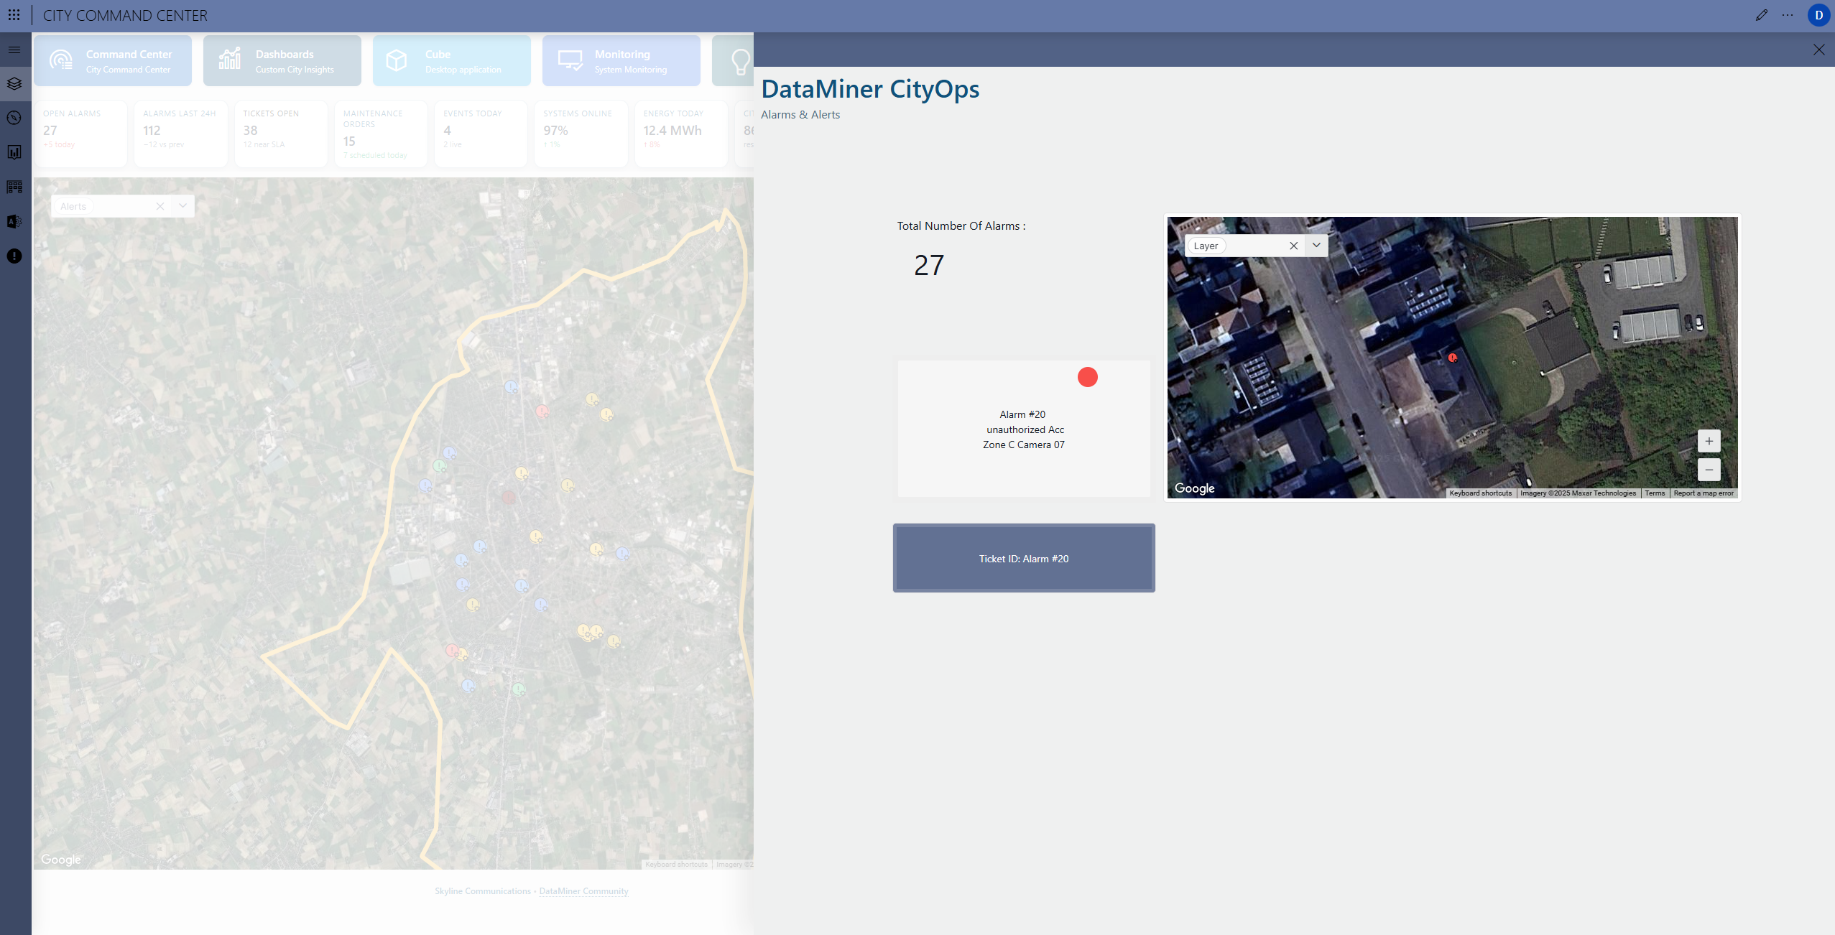Open the three-dots more options menu
This screenshot has width=1835, height=935.
(1788, 15)
